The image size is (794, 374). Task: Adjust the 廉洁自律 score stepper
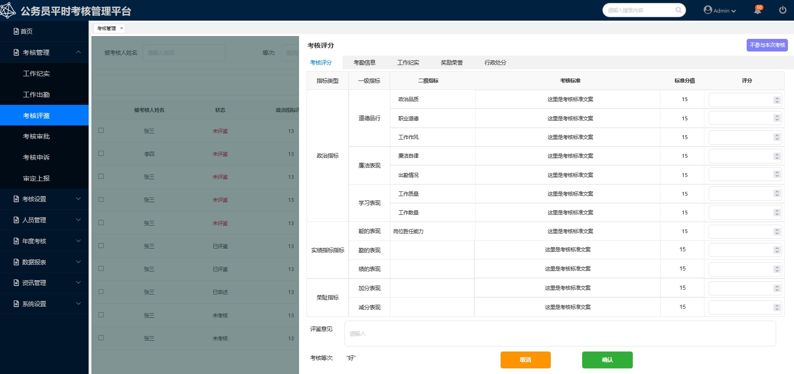click(777, 156)
